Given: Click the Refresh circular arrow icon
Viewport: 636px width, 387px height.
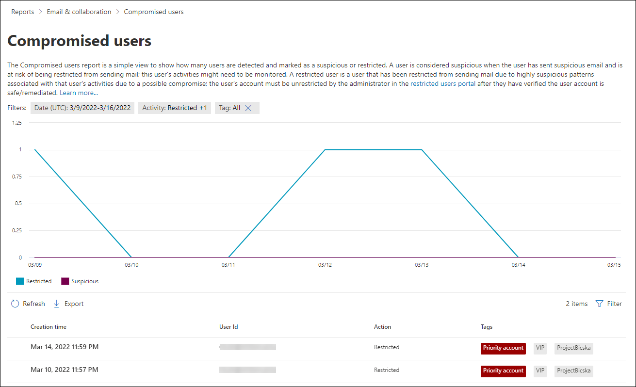Looking at the screenshot, I should [x=15, y=304].
